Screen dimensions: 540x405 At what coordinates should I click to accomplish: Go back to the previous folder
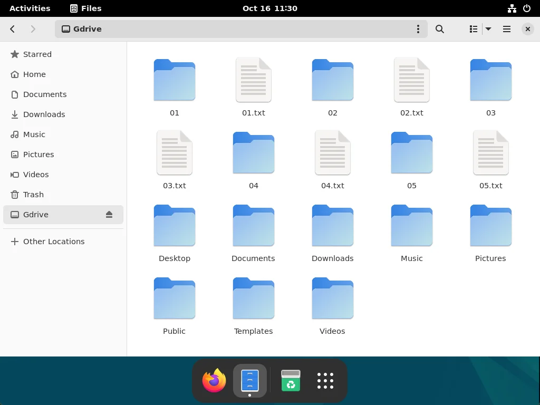tap(13, 29)
